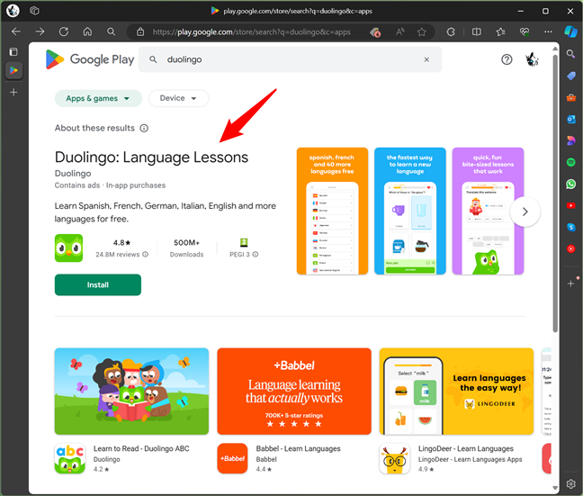Open Duolingo: Language Lessons title
583x496 pixels.
tap(151, 157)
